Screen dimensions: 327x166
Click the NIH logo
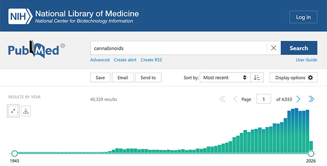[x=20, y=16]
